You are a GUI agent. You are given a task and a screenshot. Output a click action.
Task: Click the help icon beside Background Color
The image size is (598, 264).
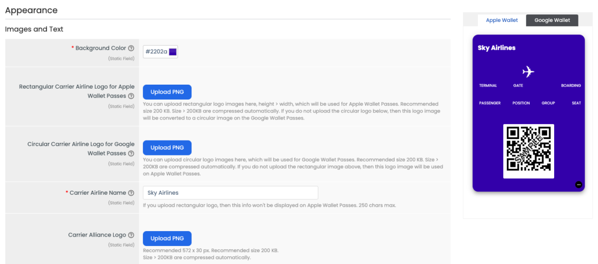pyautogui.click(x=131, y=48)
